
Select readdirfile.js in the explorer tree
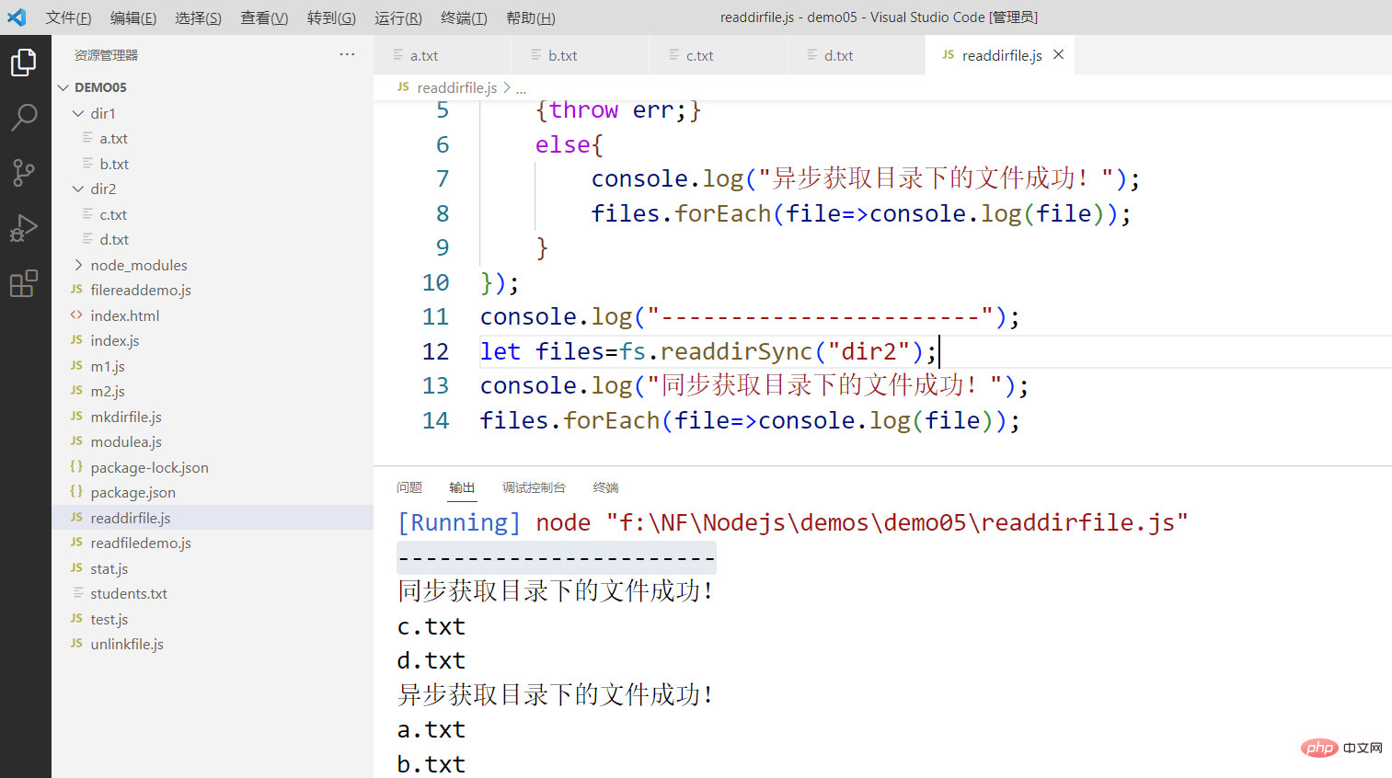(x=213, y=518)
